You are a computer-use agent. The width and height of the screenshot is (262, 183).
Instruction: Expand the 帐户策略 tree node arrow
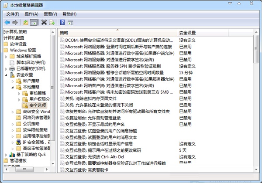[x=12, y=81]
